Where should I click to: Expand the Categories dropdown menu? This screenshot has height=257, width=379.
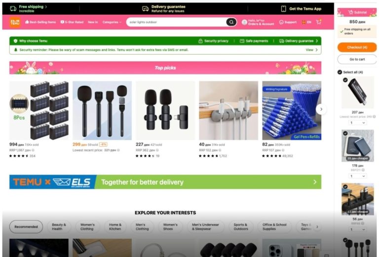click(112, 22)
